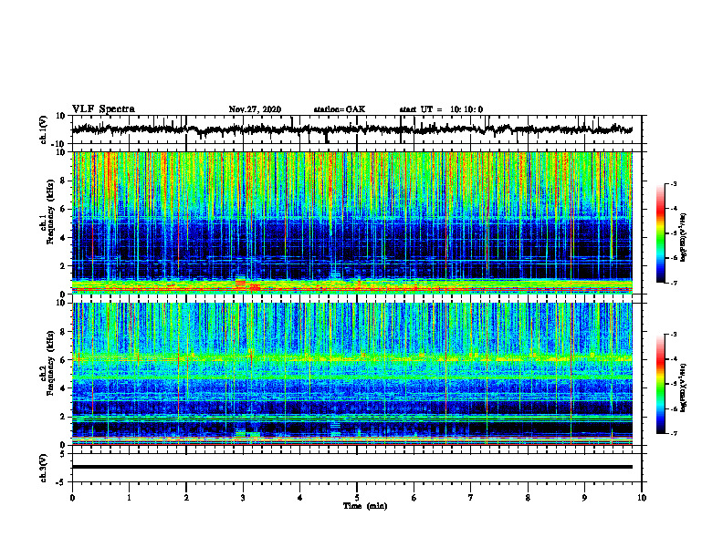This screenshot has width=723, height=558.
Task: Click time-axis tick label "9"
Action: pos(584,498)
